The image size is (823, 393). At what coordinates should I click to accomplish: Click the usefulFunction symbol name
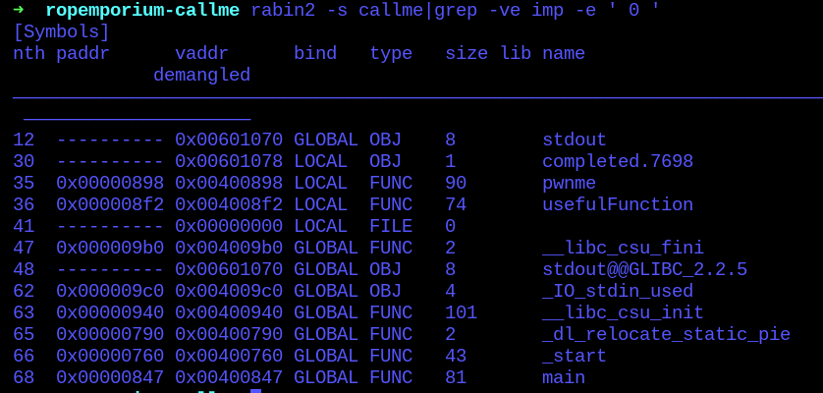pos(617,204)
